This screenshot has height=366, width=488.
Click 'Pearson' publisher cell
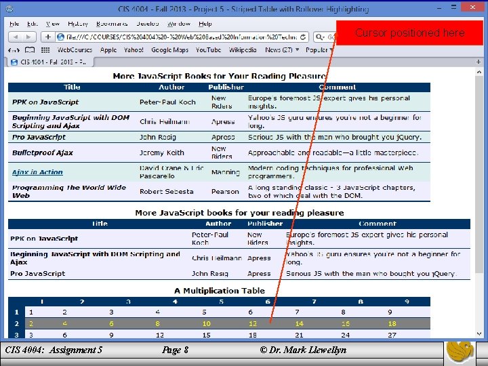[x=225, y=191]
